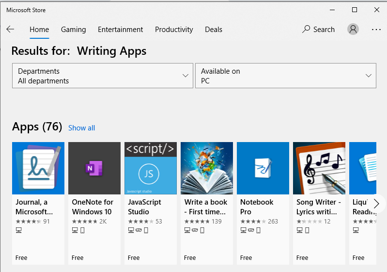Viewport: 387px width, 272px height.
Task: Click the PC icon under Notebook Pro
Action: tap(243, 230)
